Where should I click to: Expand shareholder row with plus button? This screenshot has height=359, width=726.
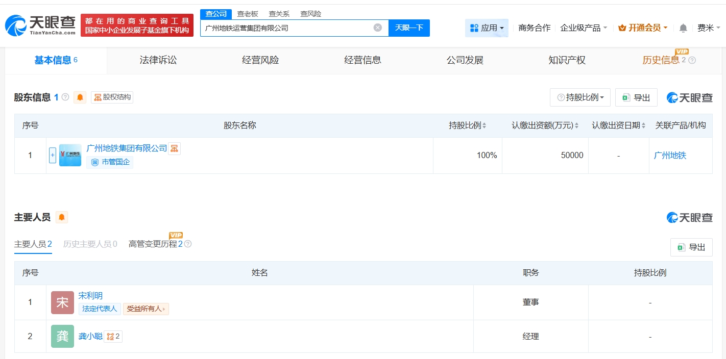[53, 155]
